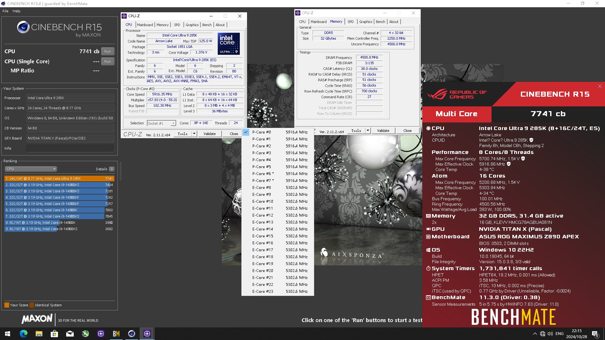Image resolution: width=605 pixels, height=340 pixels.
Task: Select ranking entry Intel Core Ultra 9 285K
Action: tap(59, 178)
